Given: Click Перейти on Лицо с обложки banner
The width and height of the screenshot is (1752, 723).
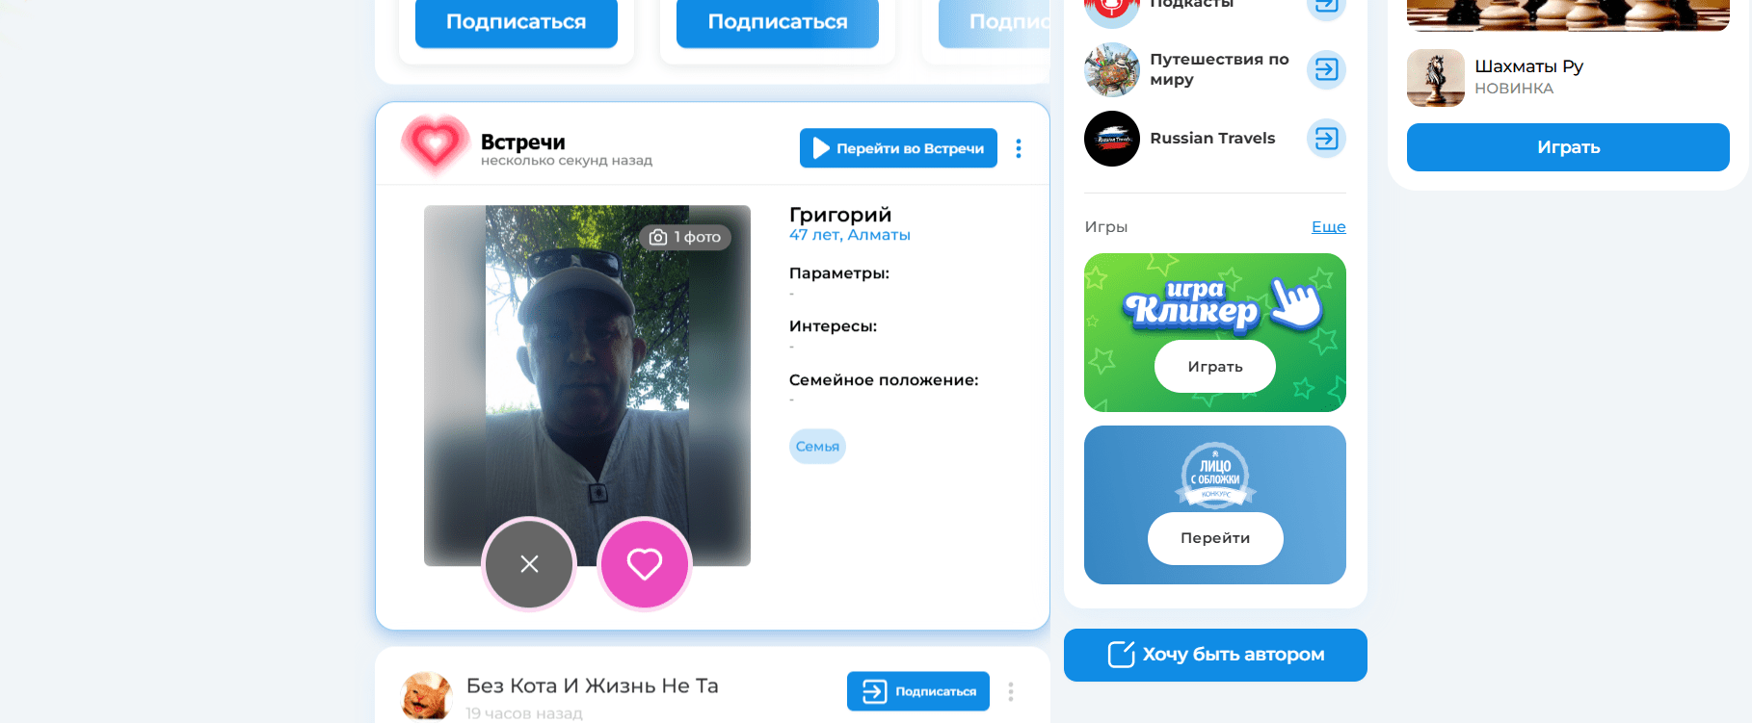Looking at the screenshot, I should 1214,538.
